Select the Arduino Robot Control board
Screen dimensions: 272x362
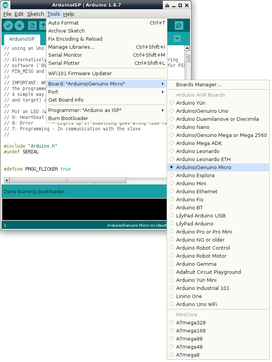[218, 248]
